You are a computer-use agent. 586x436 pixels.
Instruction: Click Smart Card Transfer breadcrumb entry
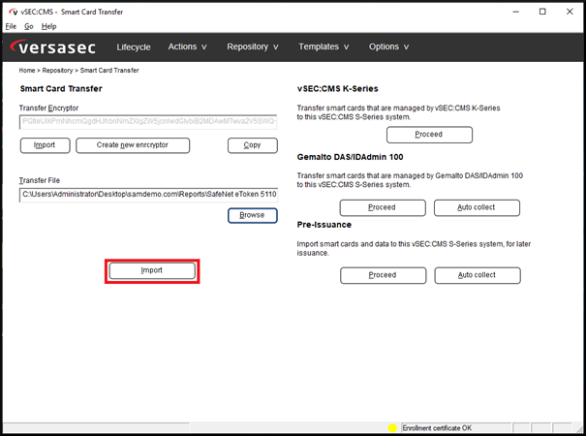click(109, 71)
